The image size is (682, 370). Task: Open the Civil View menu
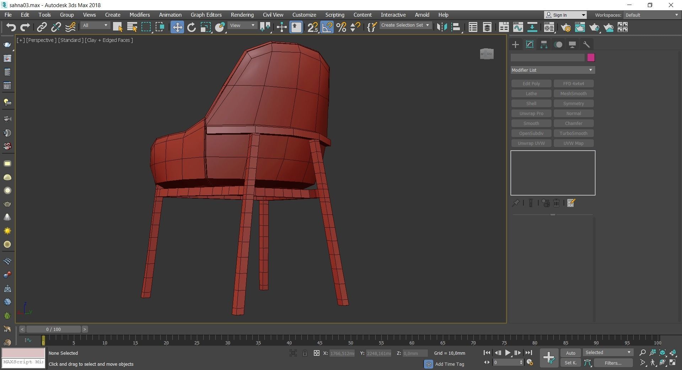[x=273, y=15]
